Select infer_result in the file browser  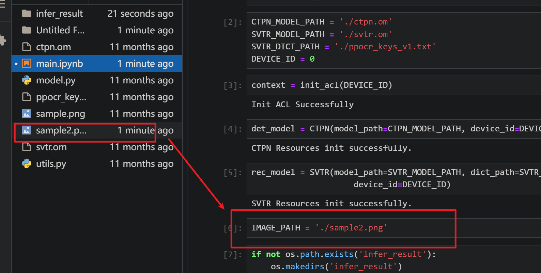pos(59,14)
